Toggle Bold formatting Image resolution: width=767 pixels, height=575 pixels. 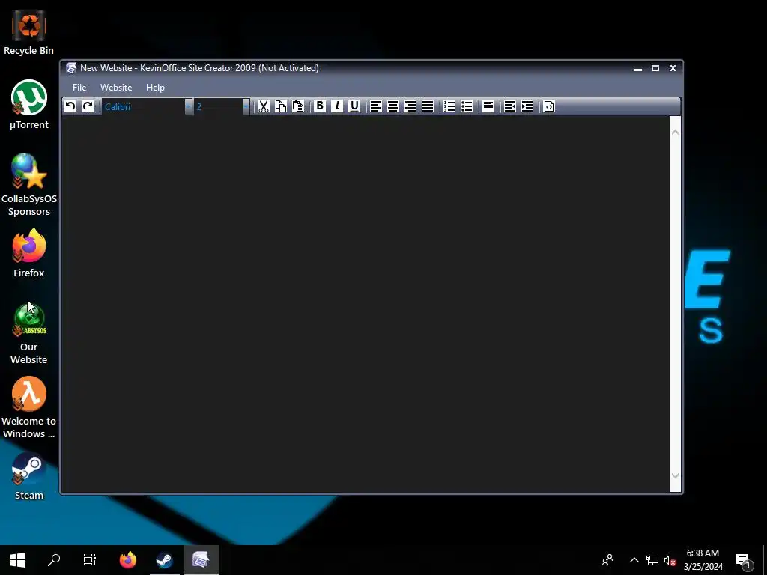pos(320,106)
